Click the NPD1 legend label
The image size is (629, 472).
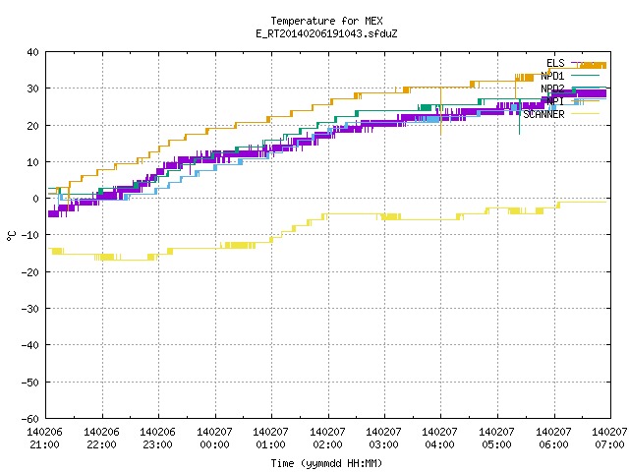pyautogui.click(x=552, y=76)
